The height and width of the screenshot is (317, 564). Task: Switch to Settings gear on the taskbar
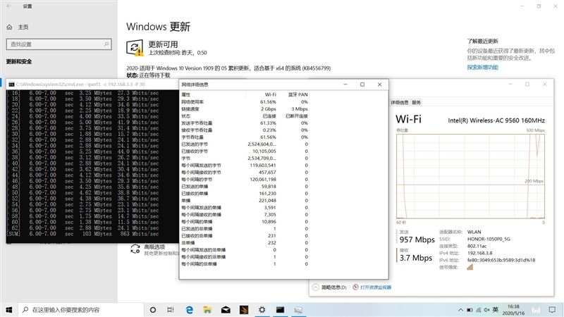pos(262,309)
